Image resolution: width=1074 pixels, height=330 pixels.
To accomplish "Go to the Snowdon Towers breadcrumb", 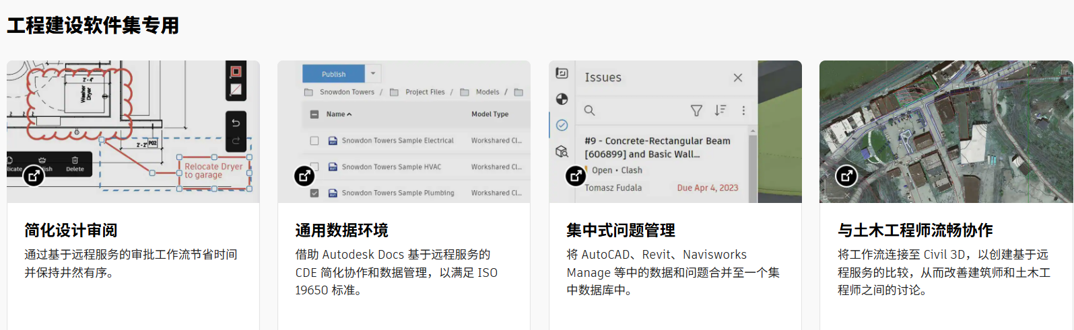I will pyautogui.click(x=347, y=92).
